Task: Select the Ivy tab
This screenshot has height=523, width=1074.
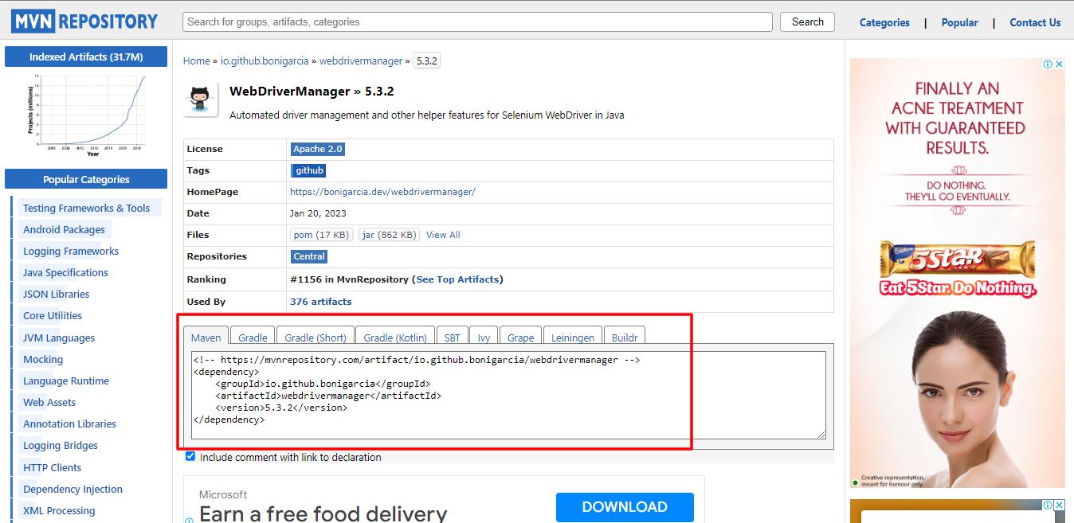Action: pyautogui.click(x=484, y=338)
